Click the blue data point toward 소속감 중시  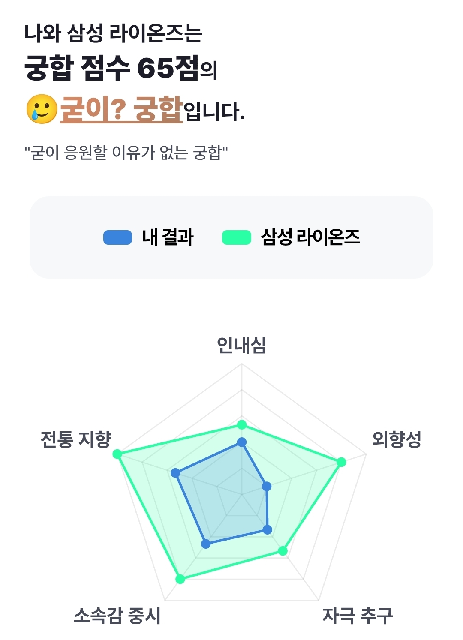(x=206, y=544)
